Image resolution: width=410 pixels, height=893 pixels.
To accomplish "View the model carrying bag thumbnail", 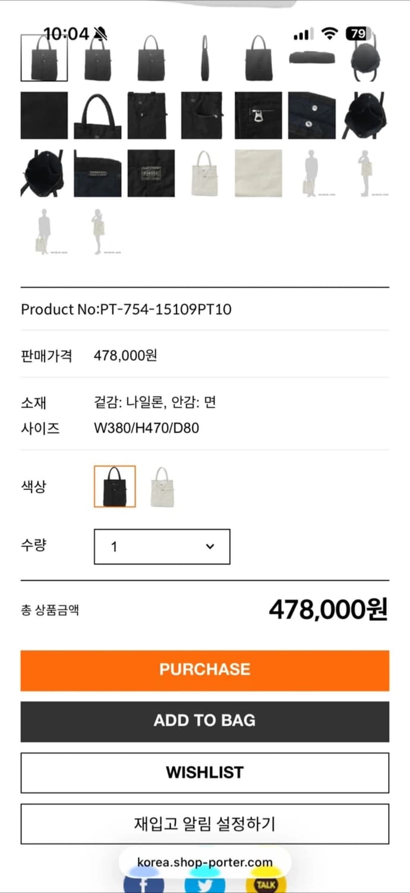I will (x=311, y=174).
